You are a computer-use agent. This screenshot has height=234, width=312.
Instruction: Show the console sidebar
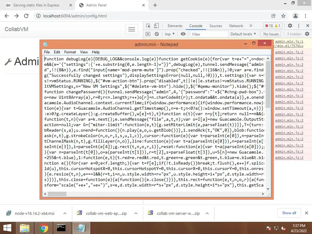(x=148, y=34)
